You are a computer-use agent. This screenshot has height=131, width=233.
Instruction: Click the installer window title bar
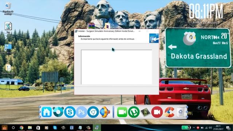(106, 31)
